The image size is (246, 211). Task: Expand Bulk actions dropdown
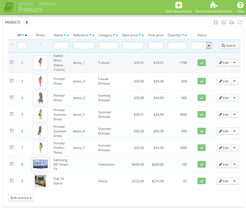coord(21,198)
